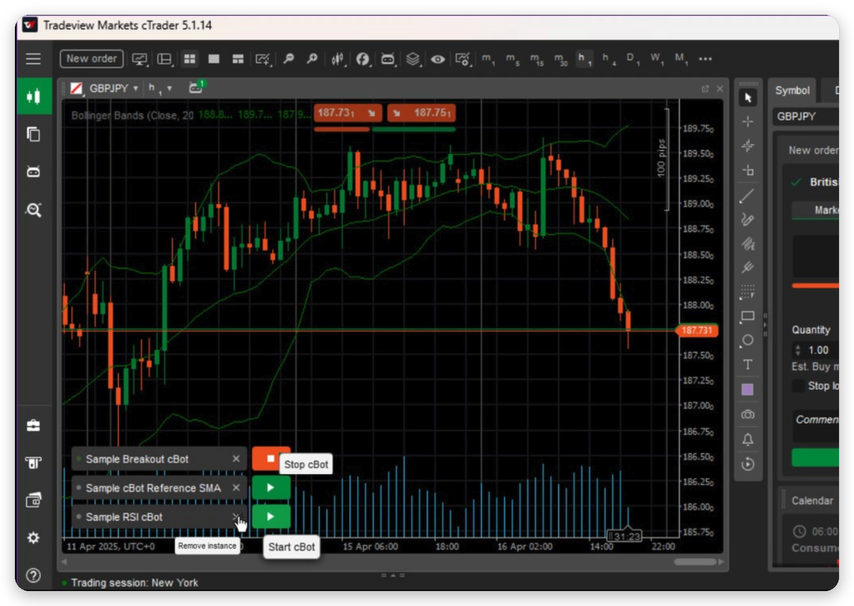854x606 pixels.
Task: Open the more timeframes ellipsis
Action: 705,59
